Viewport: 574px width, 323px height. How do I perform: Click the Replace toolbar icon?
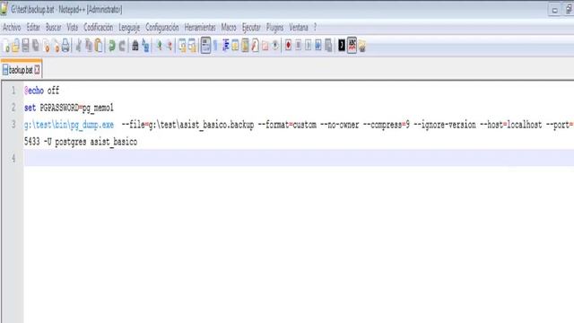point(145,46)
